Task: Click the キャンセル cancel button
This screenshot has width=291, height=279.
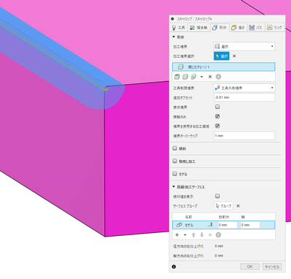Action: pos(272,267)
